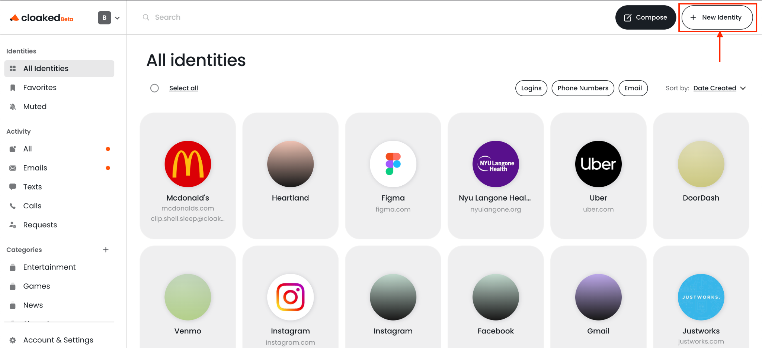Click the NYU Langone Health logo
The image size is (762, 348).
(496, 164)
